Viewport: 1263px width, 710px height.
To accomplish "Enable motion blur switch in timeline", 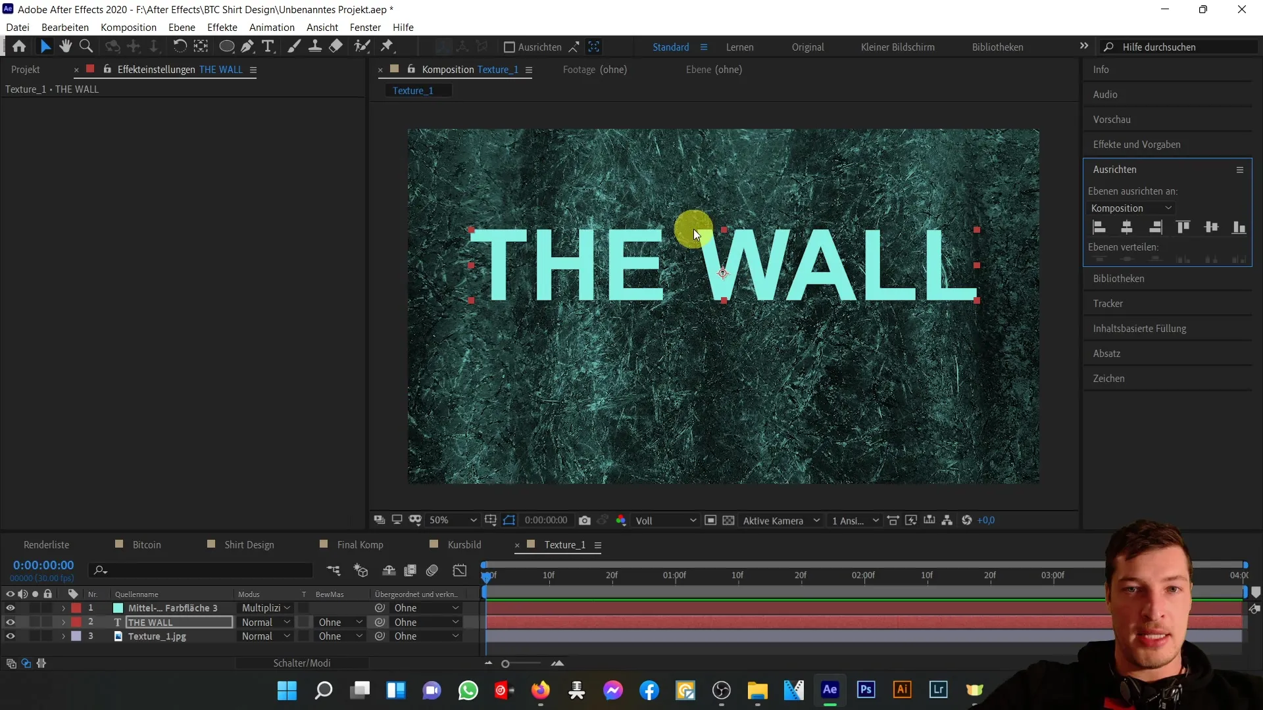I will 432,571.
